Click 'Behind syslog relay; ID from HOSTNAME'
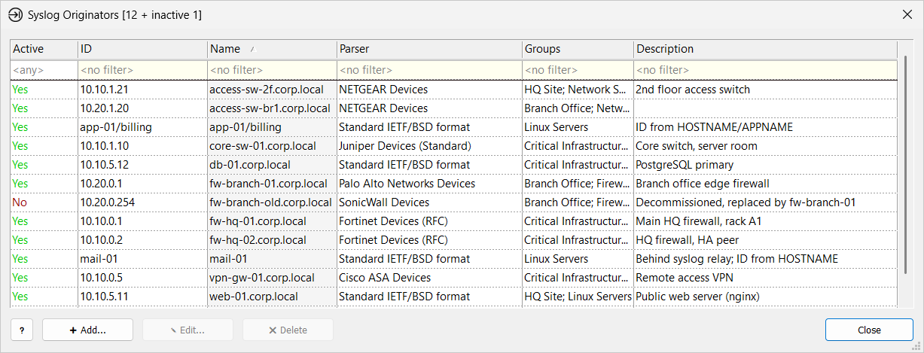Screen dimensions: 924x353 coord(765,259)
